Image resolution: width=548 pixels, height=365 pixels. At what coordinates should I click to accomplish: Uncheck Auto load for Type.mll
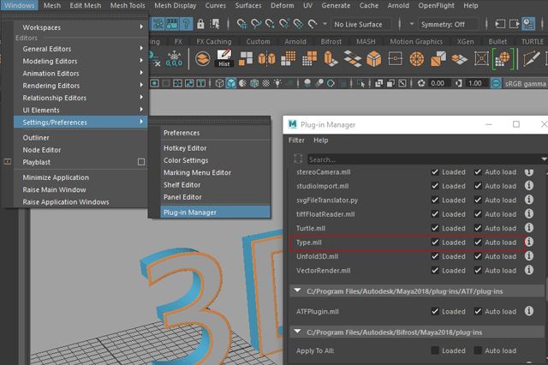(x=478, y=242)
